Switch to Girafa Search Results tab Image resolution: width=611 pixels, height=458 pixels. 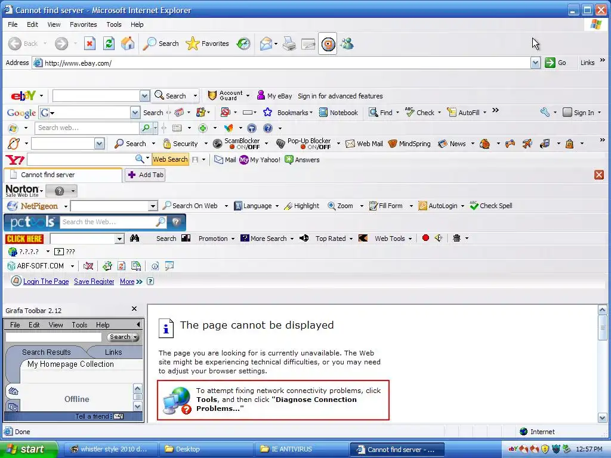click(46, 352)
